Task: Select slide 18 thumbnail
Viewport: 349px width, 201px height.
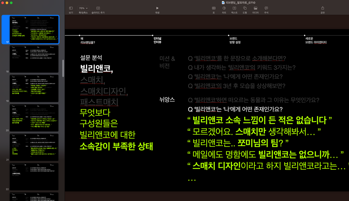Action: point(34,59)
